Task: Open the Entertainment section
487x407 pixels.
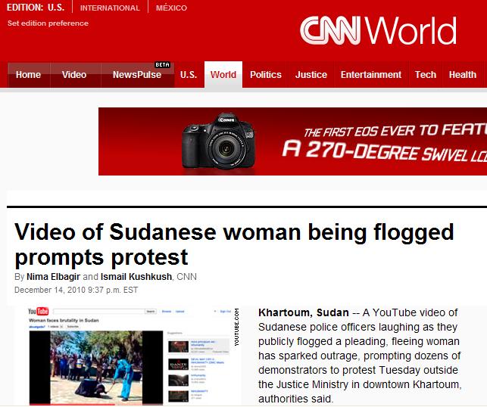Action: [370, 75]
